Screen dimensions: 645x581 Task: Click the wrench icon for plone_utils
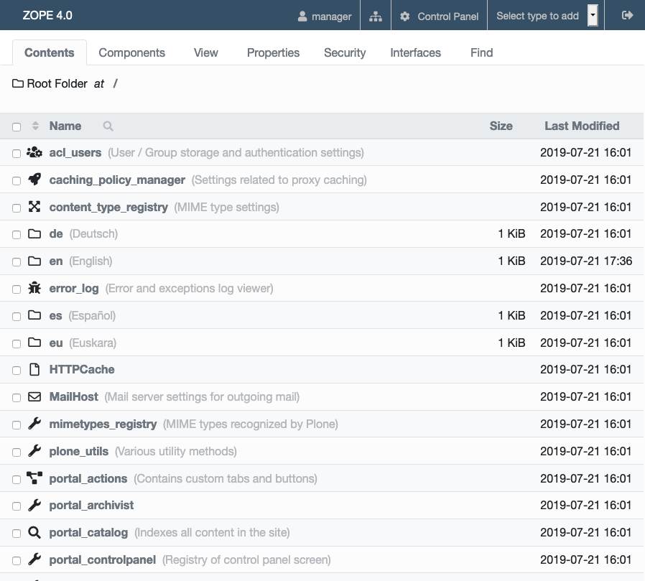[34, 451]
